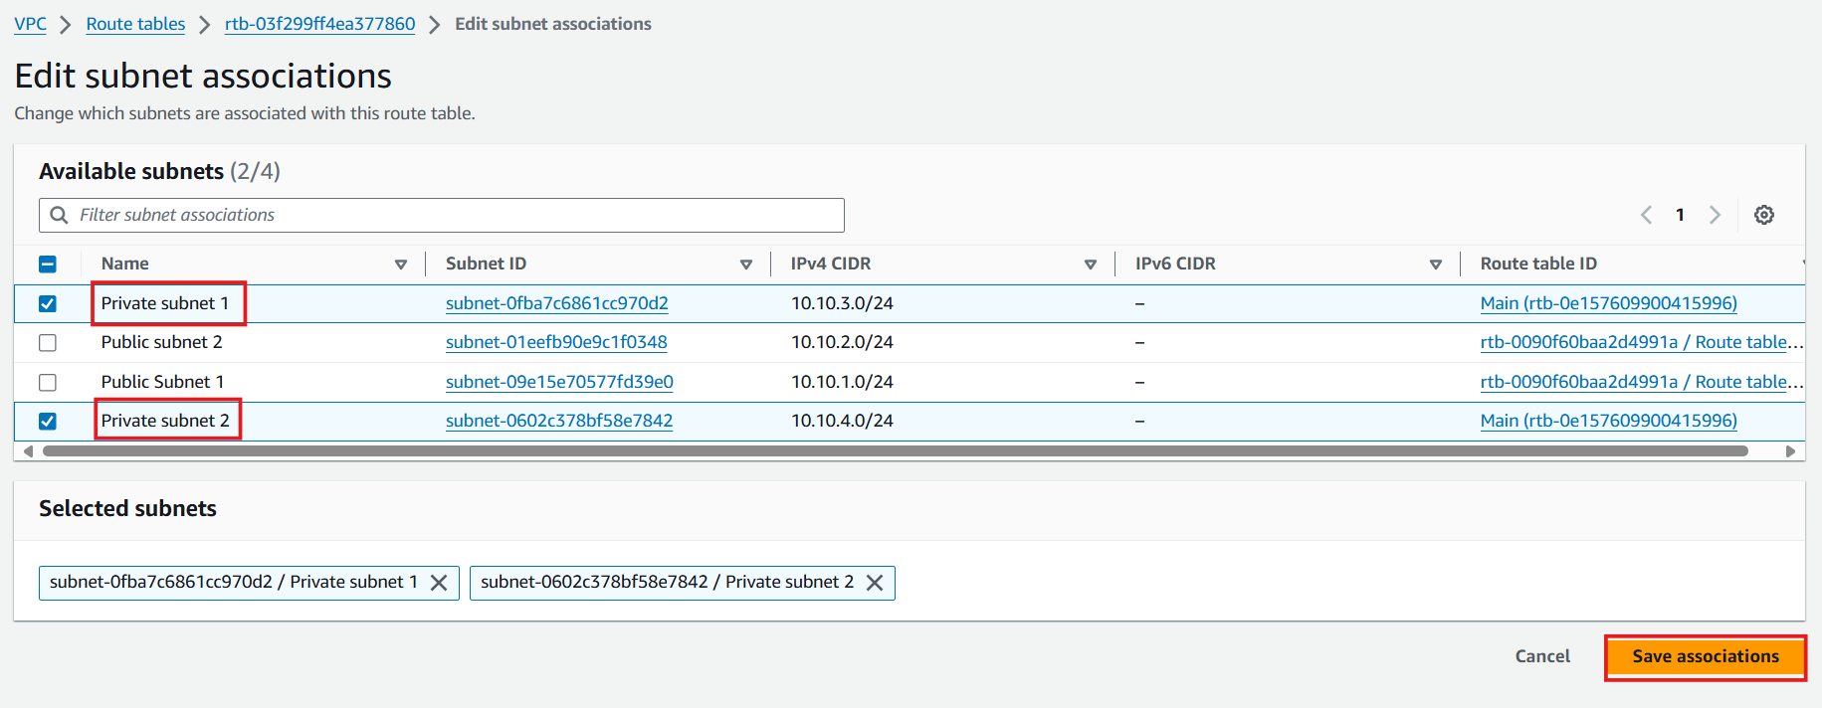
Task: Click the Route table ID column header
Action: [1538, 264]
